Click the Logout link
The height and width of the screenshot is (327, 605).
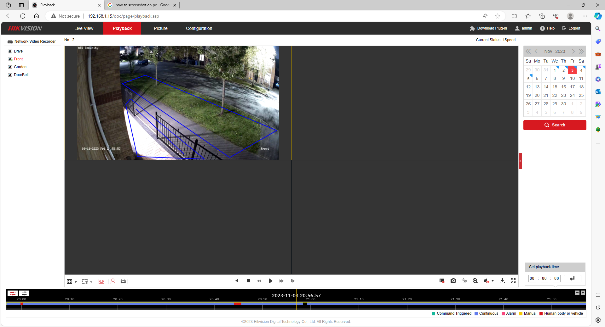pyautogui.click(x=571, y=28)
